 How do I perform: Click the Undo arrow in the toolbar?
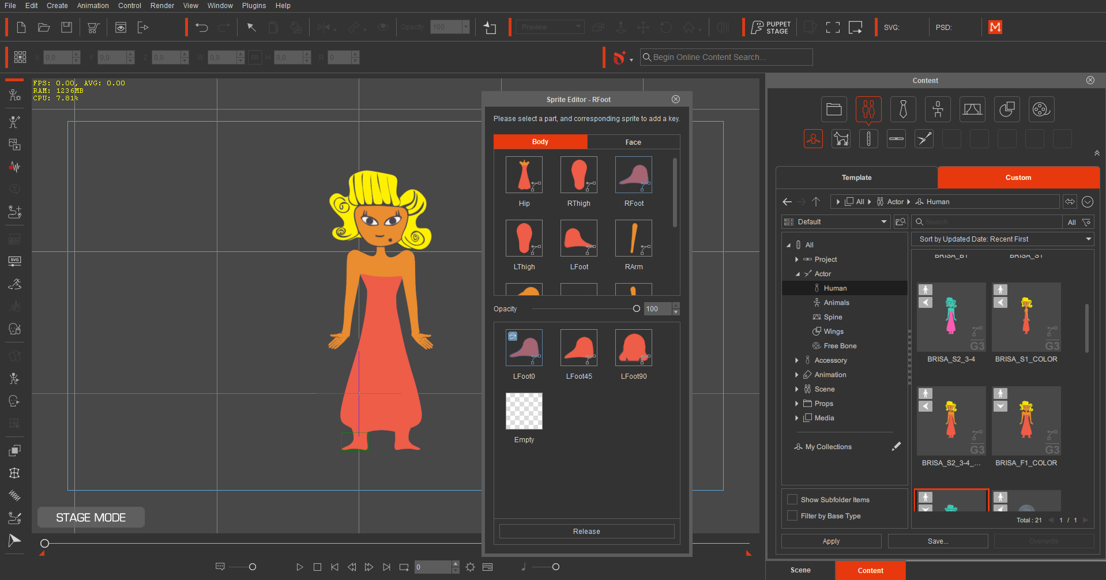pos(201,27)
